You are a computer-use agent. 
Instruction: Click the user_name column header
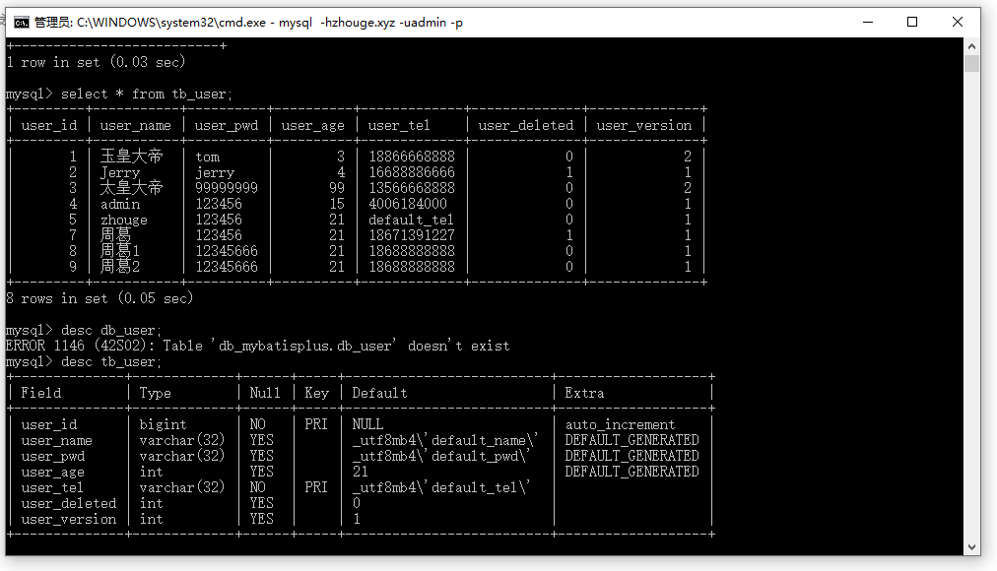(135, 125)
